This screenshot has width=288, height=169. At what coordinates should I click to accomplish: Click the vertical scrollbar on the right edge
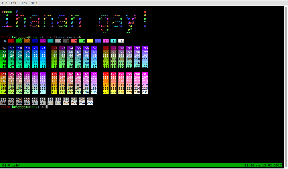pos(286,84)
